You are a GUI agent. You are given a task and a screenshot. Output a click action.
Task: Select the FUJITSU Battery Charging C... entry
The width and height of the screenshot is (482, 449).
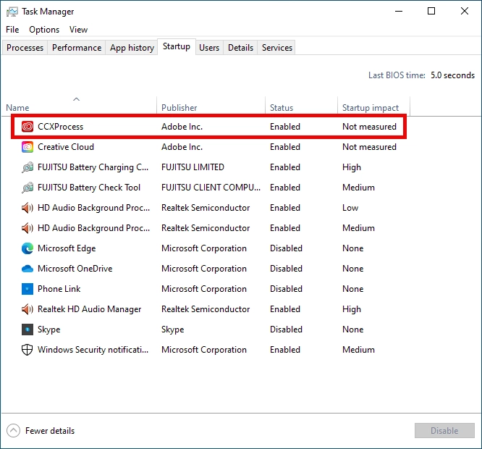93,167
